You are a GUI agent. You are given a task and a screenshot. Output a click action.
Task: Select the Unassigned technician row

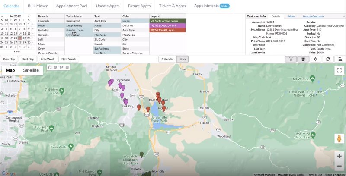tap(79, 21)
